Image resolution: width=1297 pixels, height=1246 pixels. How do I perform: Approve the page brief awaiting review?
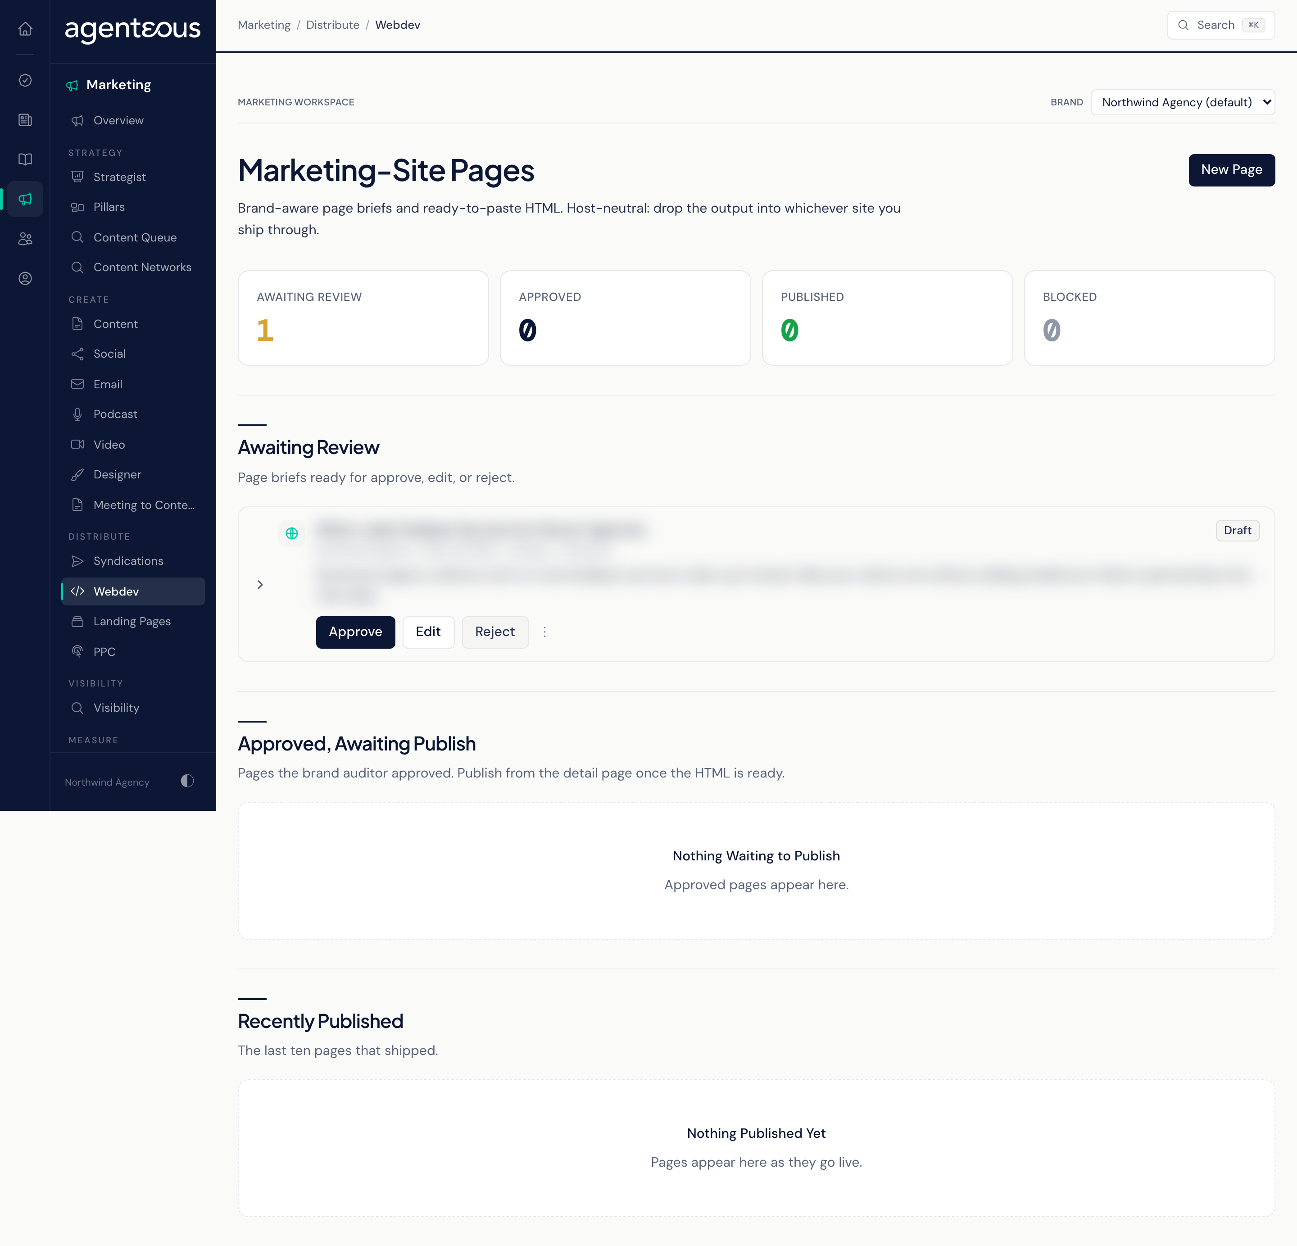point(355,632)
